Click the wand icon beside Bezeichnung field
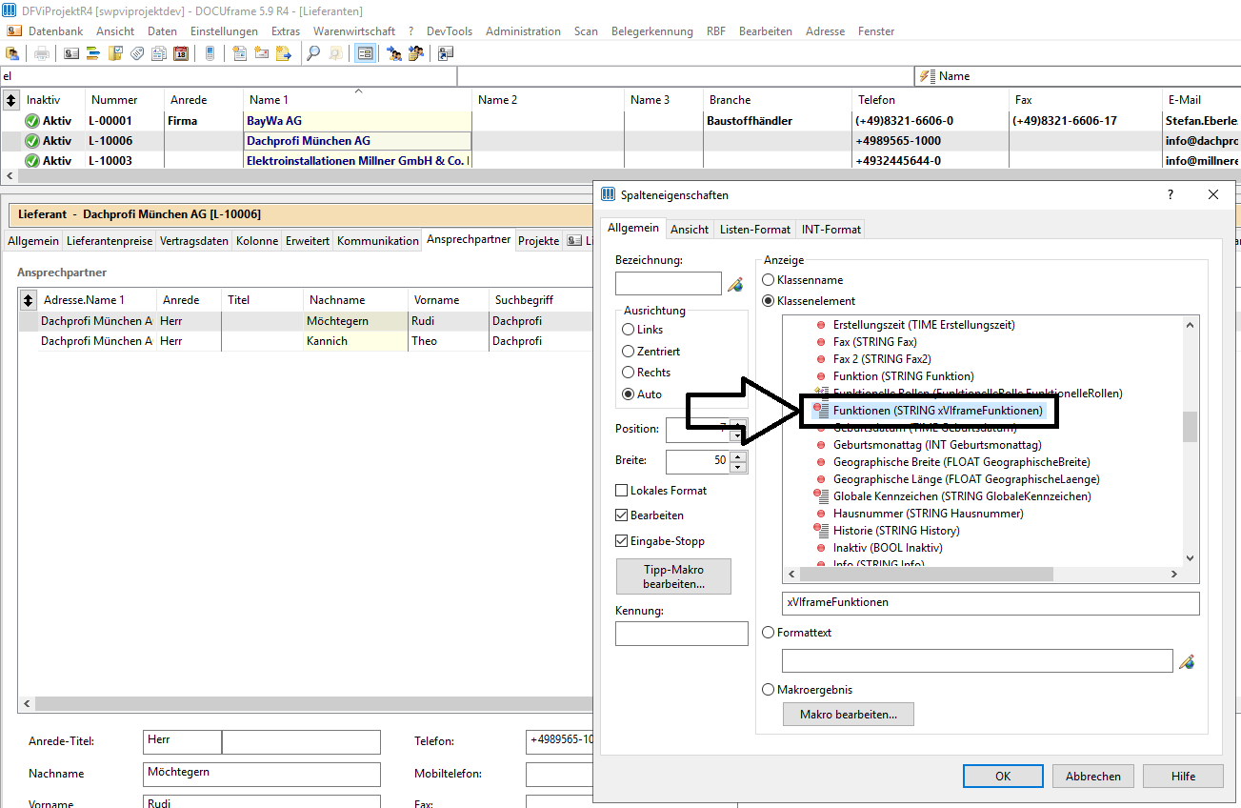This screenshot has height=808, width=1241. pyautogui.click(x=734, y=284)
